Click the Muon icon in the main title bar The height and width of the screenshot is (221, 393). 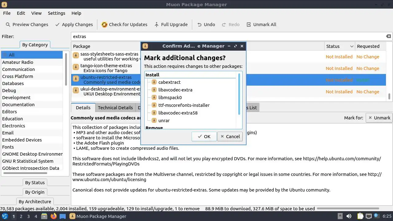tap(4, 4)
